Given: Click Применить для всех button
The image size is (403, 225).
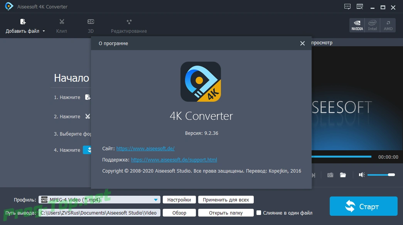Looking at the screenshot, I should (226, 200).
